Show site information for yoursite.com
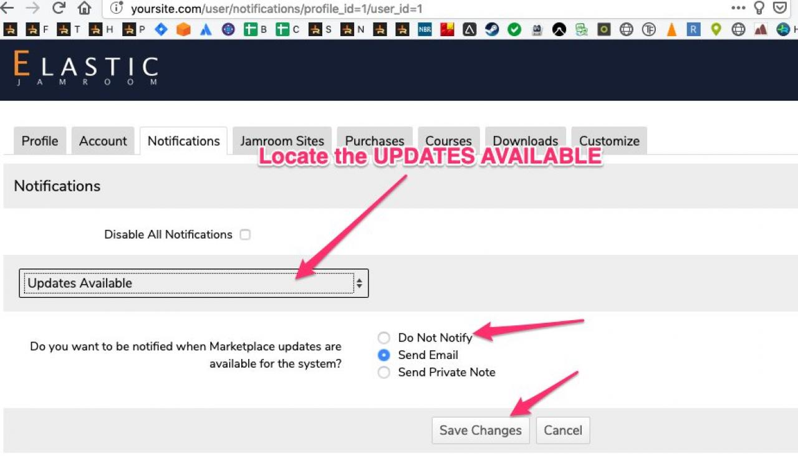Screen dimensions: 798x458 (x=115, y=9)
